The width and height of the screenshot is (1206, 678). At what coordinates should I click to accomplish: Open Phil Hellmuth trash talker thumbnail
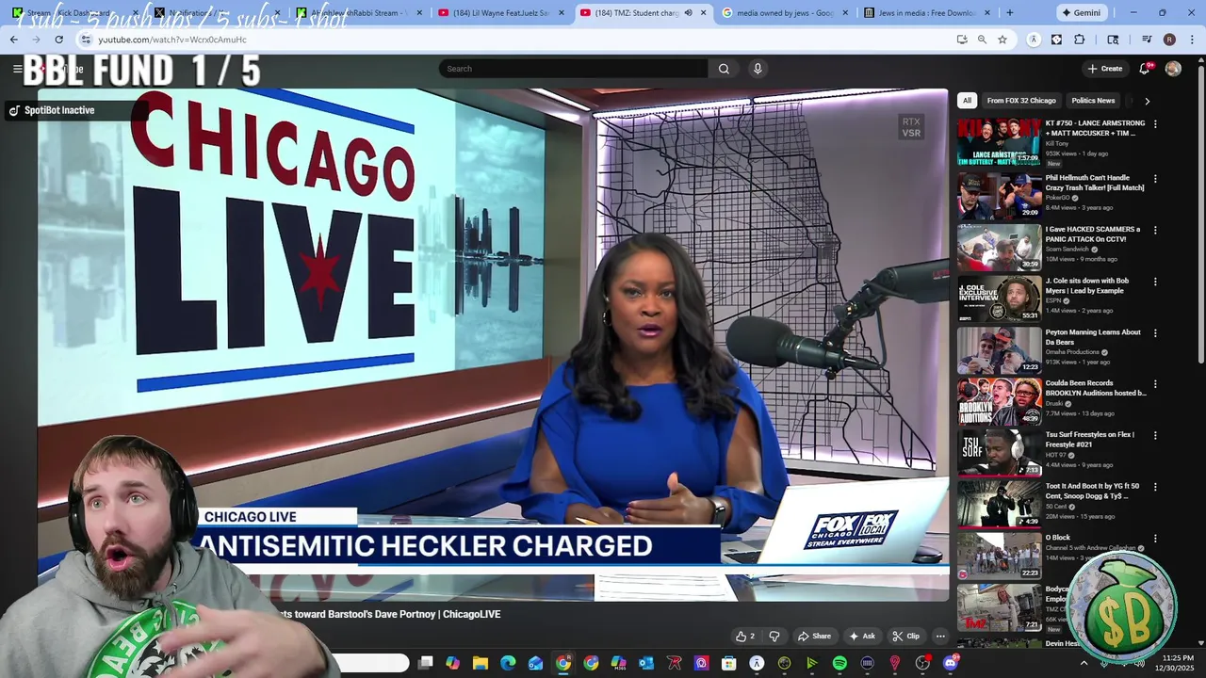click(1000, 195)
